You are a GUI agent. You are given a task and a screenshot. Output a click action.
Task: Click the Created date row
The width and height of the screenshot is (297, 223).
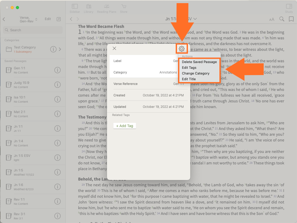tap(148, 95)
